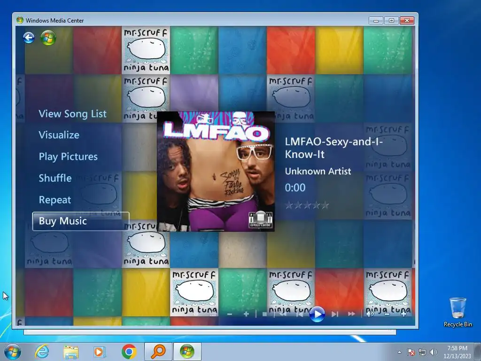Open Media Center start via green logo
This screenshot has height=361, width=481.
click(48, 38)
